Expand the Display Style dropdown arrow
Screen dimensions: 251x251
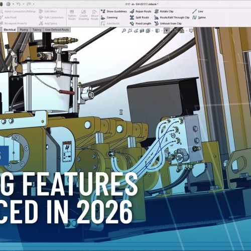point(162,31)
